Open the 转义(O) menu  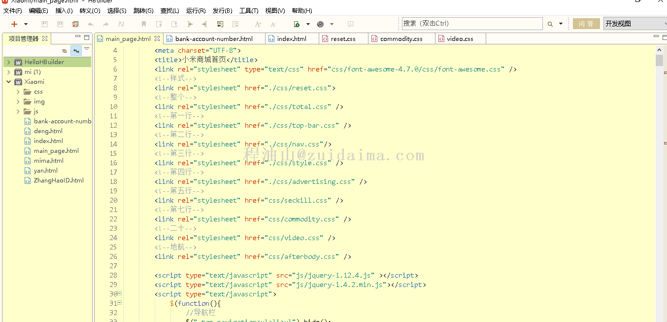(x=90, y=10)
